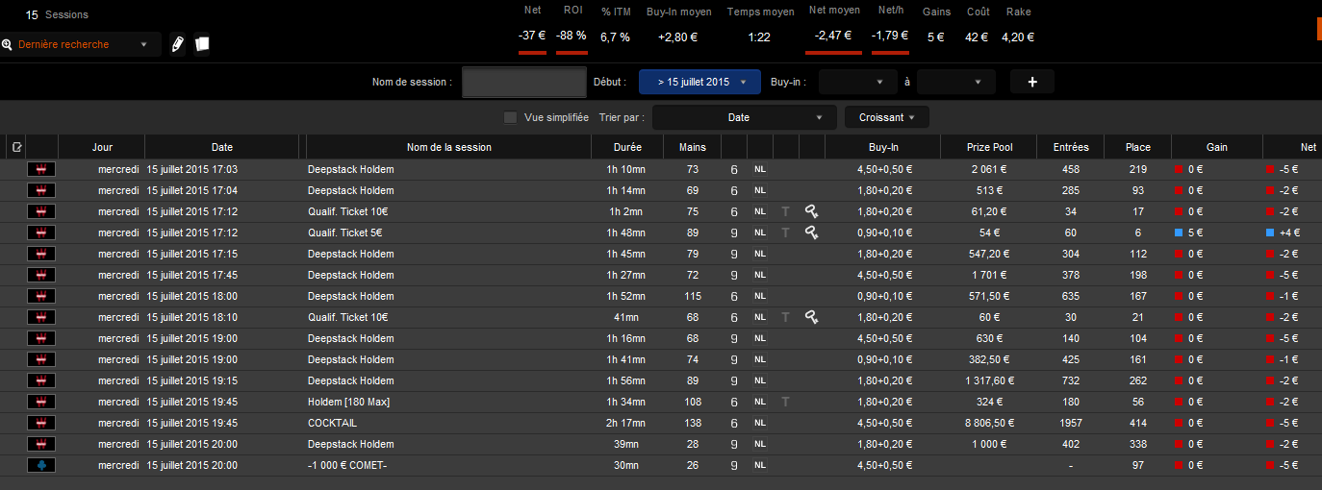Click the 15 juillet 2015 18:10 date cell
Image resolution: width=1322 pixels, height=490 pixels.
[x=192, y=317]
